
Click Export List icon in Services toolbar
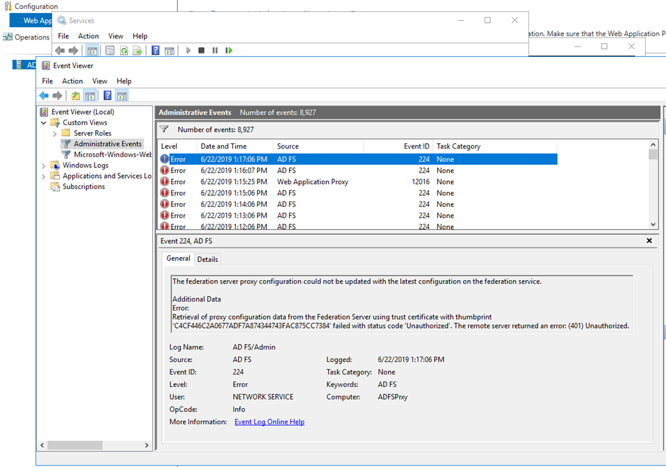(137, 51)
